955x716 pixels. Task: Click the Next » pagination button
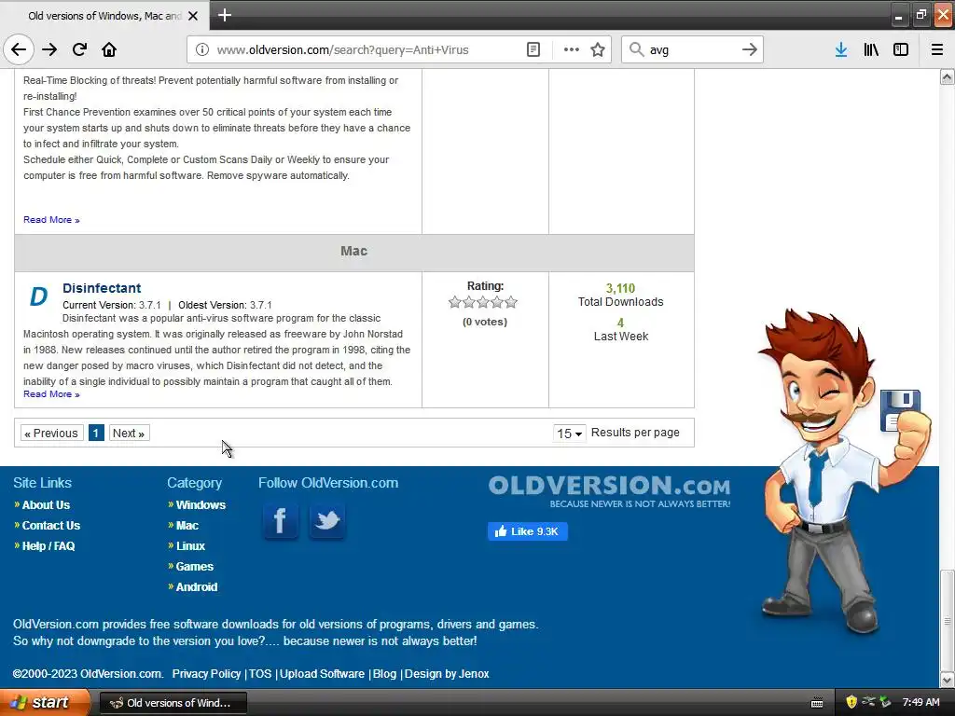(x=129, y=433)
